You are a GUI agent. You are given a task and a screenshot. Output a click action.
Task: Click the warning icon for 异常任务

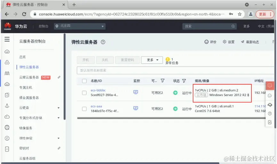pos(168,59)
